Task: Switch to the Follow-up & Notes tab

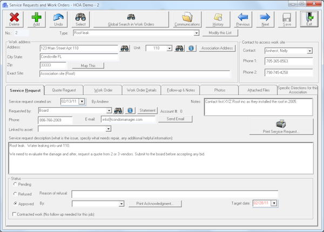Action: [181, 90]
